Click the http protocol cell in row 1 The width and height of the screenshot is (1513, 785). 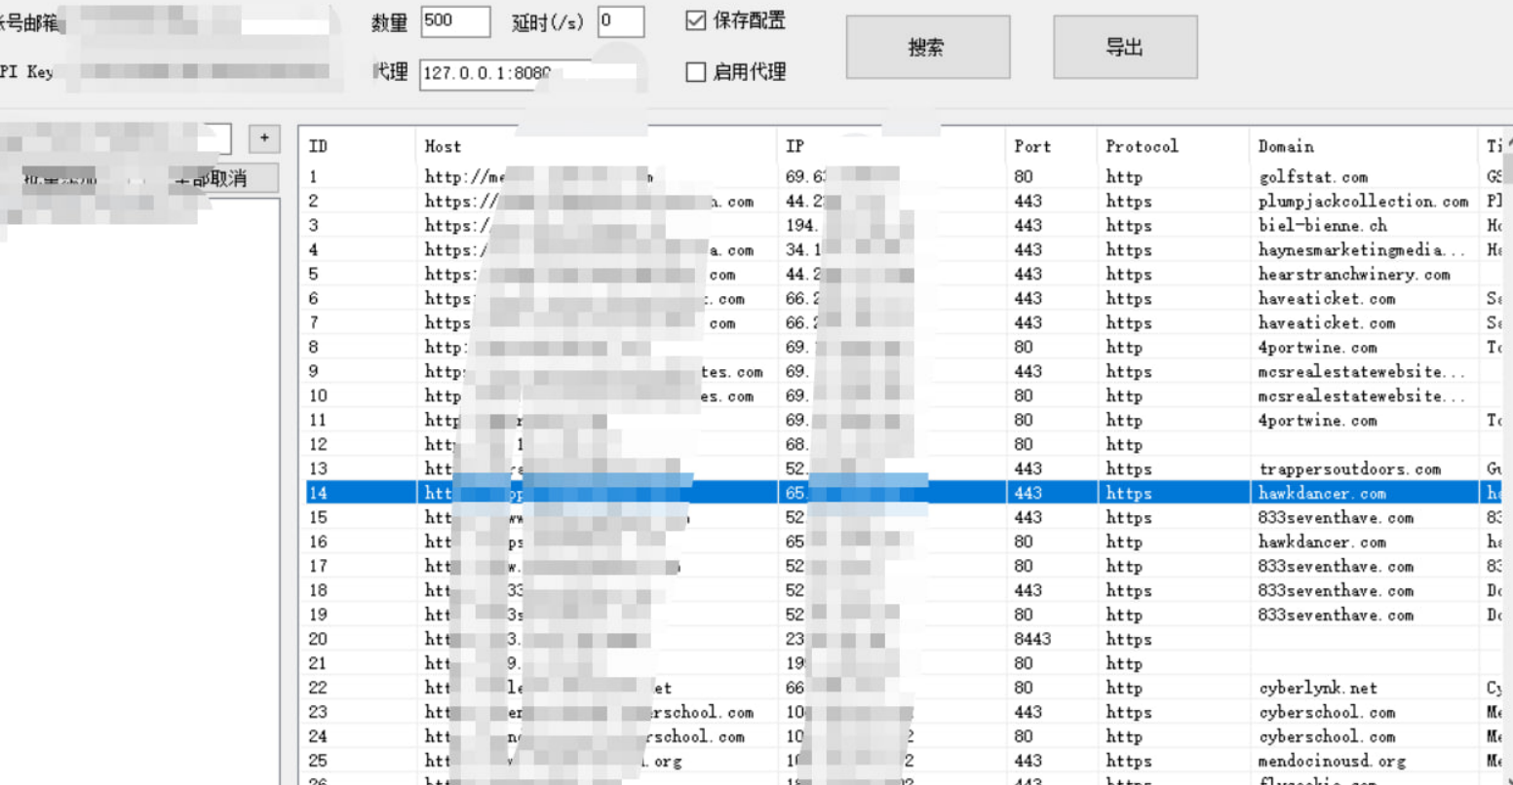click(x=1124, y=177)
